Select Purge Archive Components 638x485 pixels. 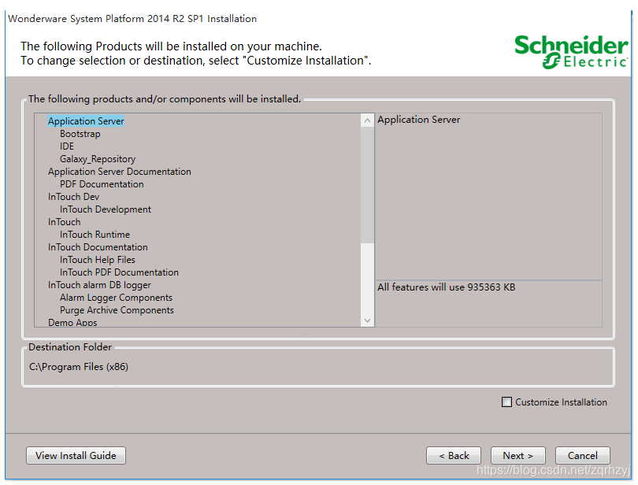pyautogui.click(x=117, y=310)
